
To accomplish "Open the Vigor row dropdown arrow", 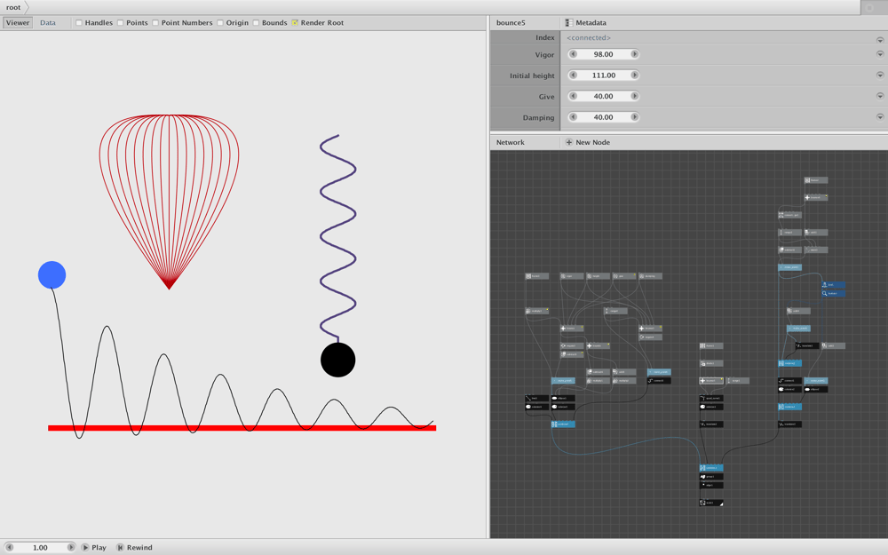I will tap(880, 54).
